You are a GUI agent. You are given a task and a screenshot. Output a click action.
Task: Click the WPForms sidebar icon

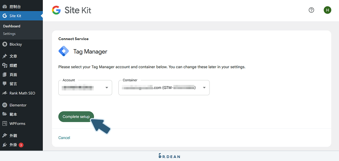(5, 124)
